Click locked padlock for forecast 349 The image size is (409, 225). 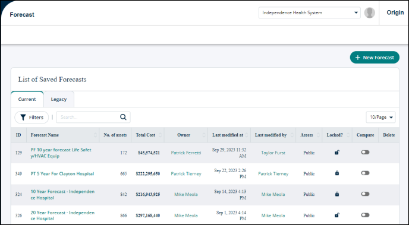336,173
